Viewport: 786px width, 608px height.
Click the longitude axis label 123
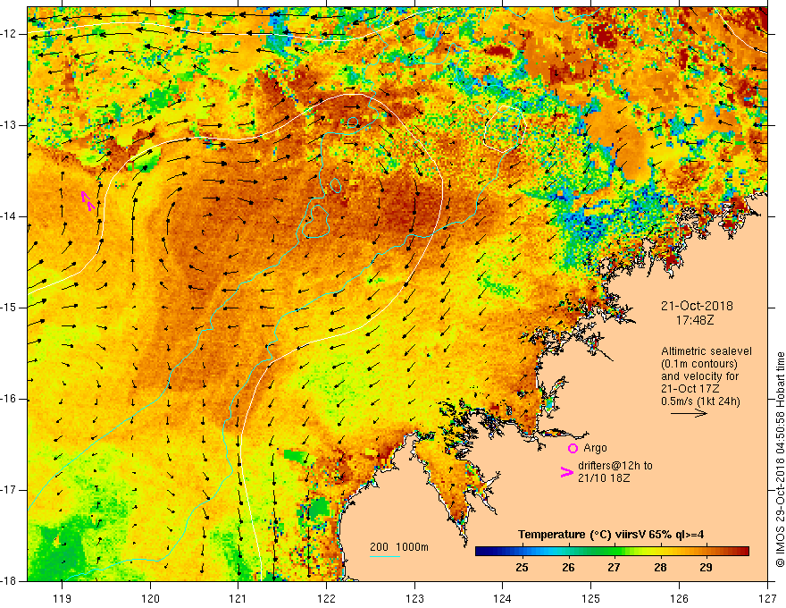[414, 598]
